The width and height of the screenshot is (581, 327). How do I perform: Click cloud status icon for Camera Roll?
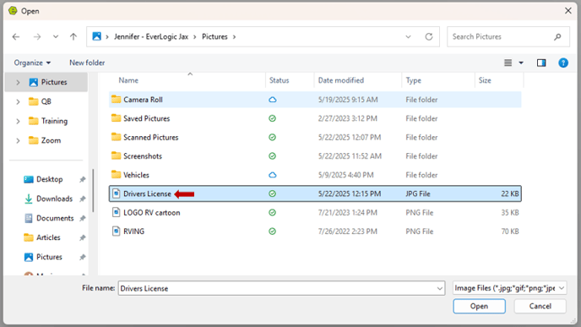(272, 100)
